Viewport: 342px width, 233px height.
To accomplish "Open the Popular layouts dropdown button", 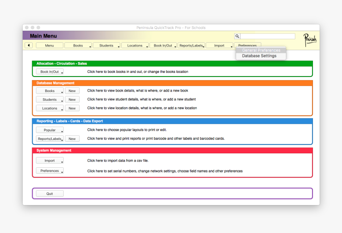I will 50,130.
